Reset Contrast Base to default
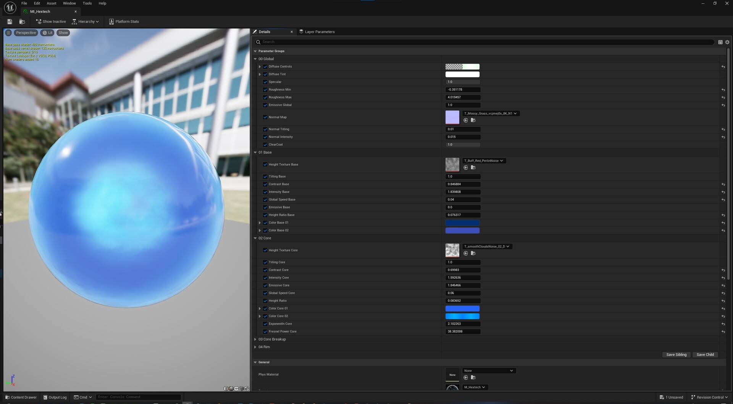The image size is (733, 404). [x=723, y=184]
